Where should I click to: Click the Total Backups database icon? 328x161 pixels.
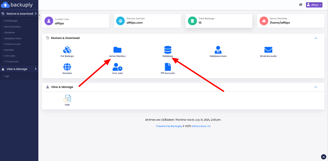tap(192, 21)
